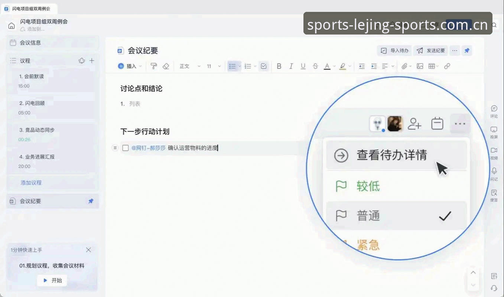Open the more options button beside 发送纪要

pyautogui.click(x=455, y=50)
